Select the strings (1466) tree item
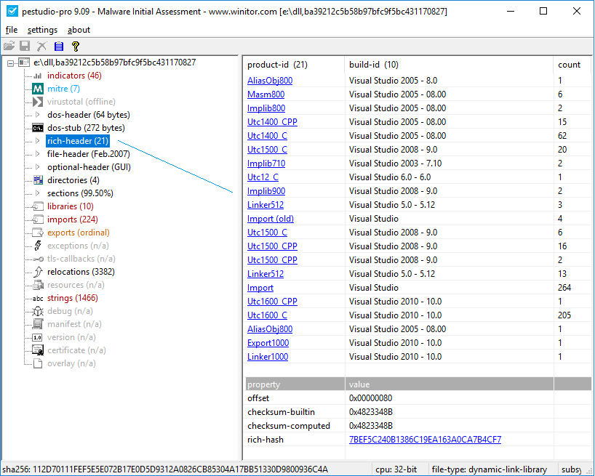The width and height of the screenshot is (595, 476). tap(73, 298)
